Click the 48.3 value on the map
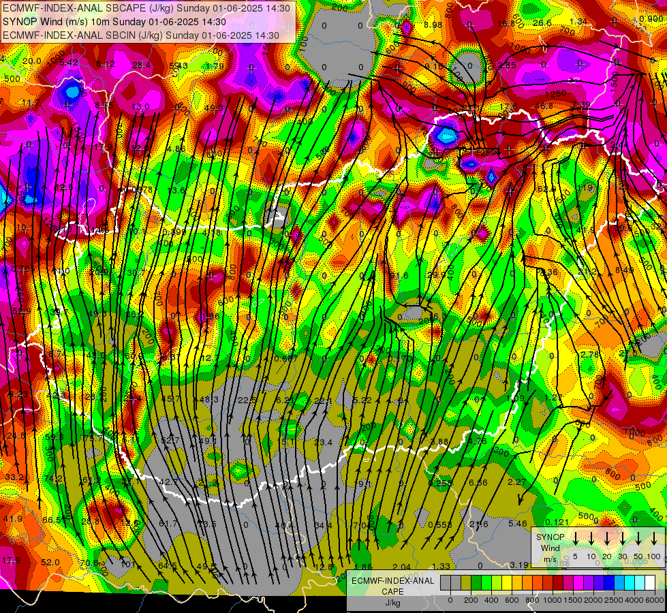Screen dimensions: 667x613 tap(209, 399)
